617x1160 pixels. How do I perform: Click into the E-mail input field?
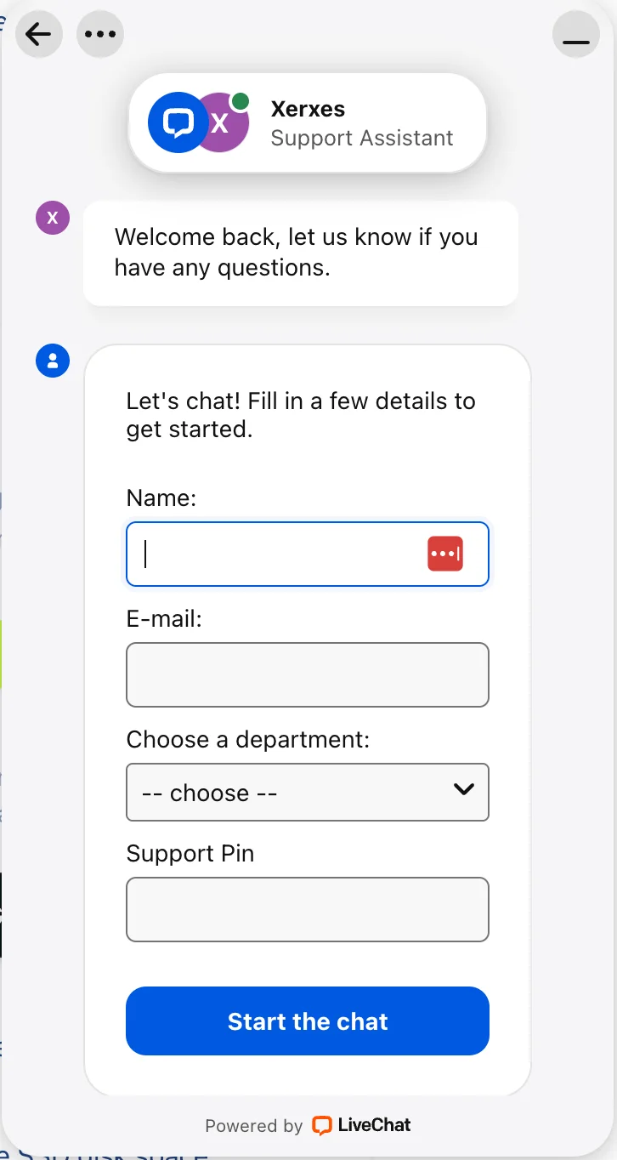(x=308, y=674)
